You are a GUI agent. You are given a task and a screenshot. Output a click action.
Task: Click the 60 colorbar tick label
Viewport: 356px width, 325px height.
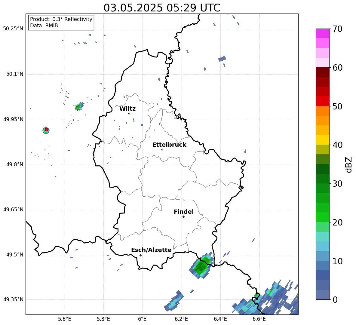tap(337, 68)
